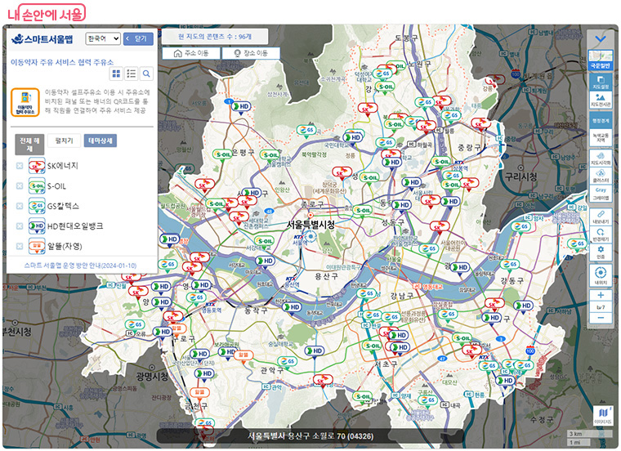This screenshot has height=451, width=621.
Task: Toggle the 행정경계 boundary layer
Action: click(601, 120)
